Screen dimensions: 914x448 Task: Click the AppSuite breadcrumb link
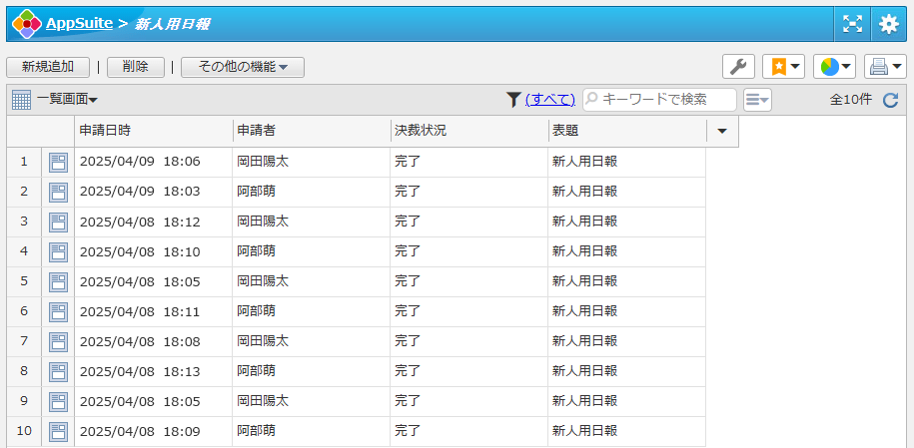79,23
